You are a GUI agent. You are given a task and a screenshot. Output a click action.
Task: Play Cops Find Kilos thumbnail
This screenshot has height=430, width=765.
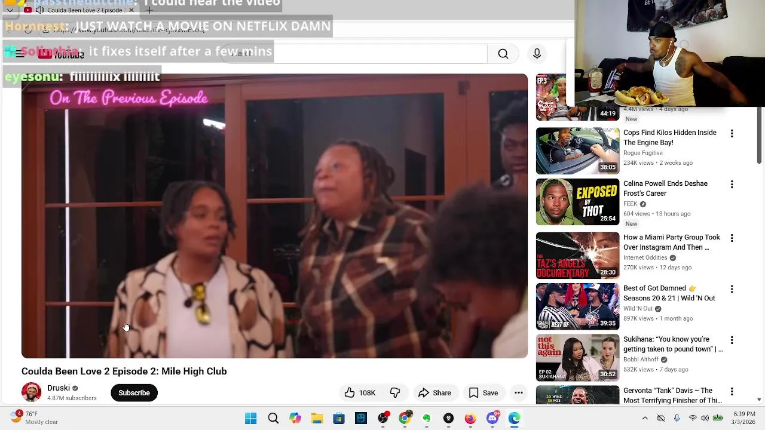tap(577, 150)
